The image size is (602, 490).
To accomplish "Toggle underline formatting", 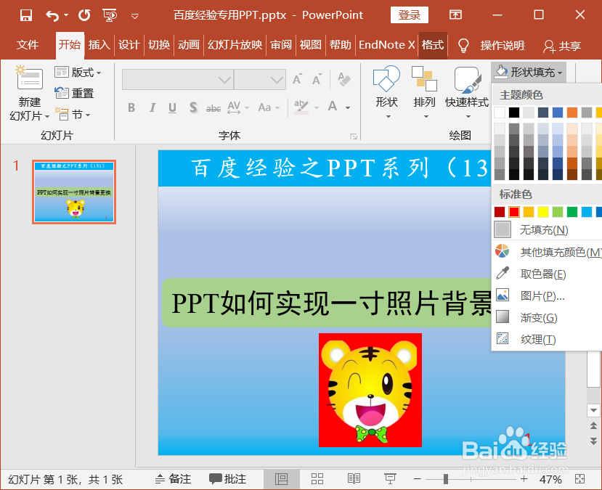I will 172,108.
